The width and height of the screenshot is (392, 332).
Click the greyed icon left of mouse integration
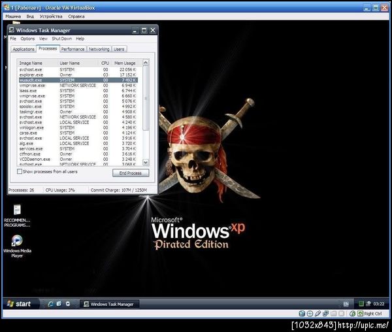(342, 314)
